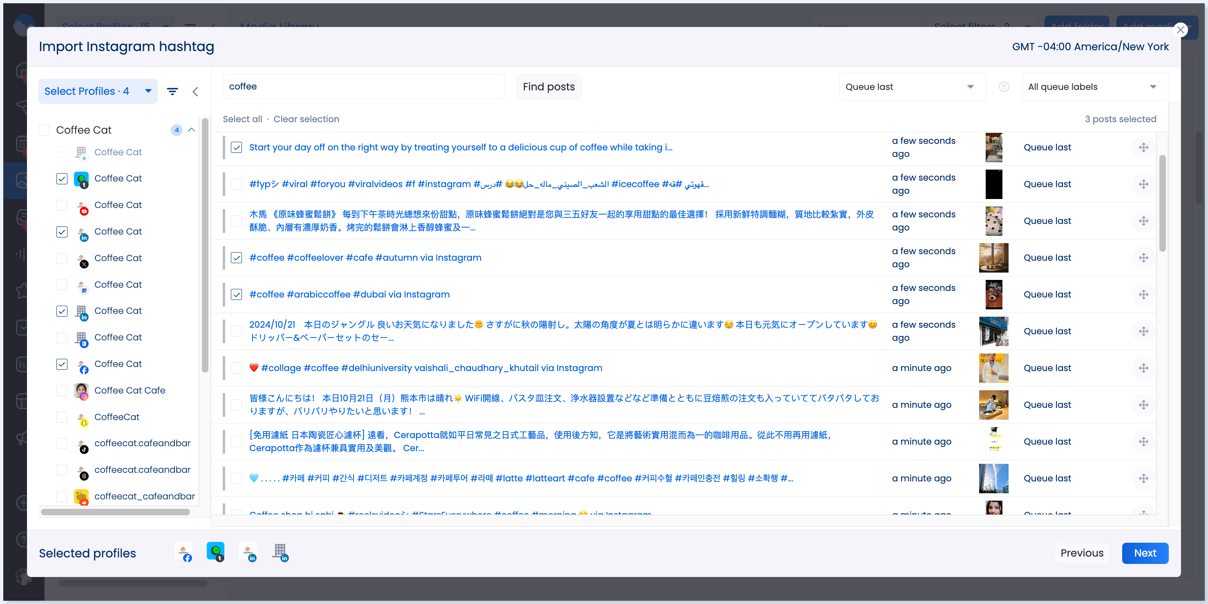1208x604 pixels.
Task: Click the move handle for the #latte #latteart post
Action: [1144, 478]
